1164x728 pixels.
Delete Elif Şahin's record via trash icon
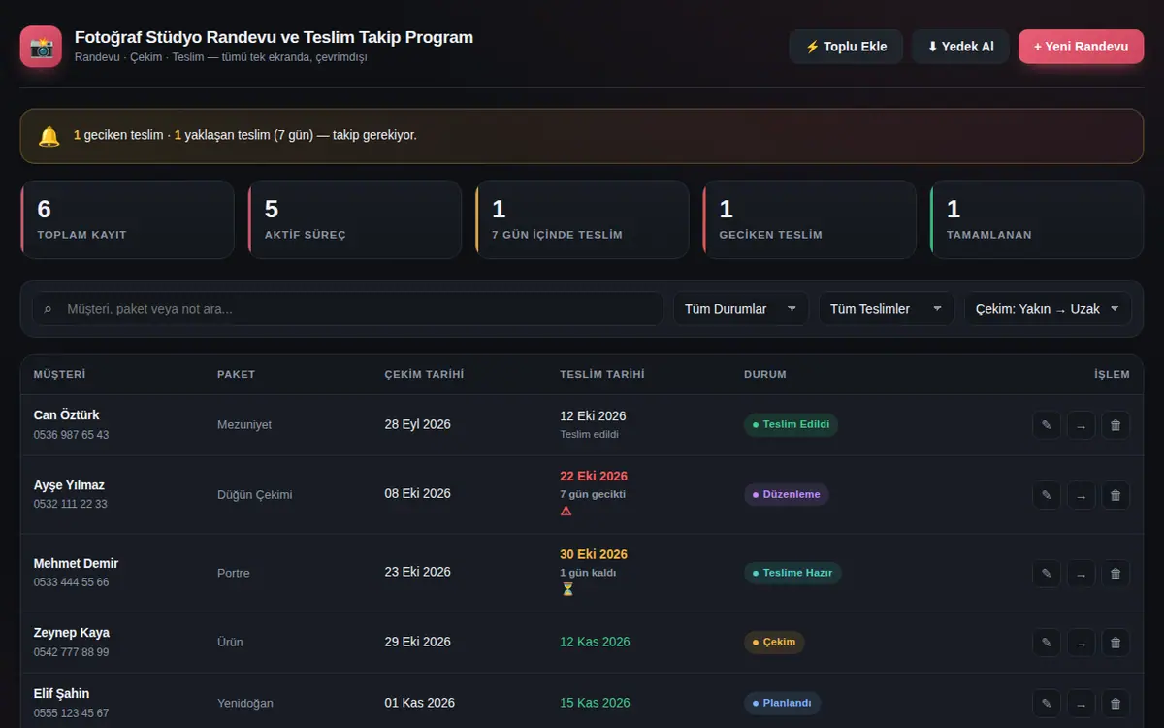pyautogui.click(x=1115, y=704)
